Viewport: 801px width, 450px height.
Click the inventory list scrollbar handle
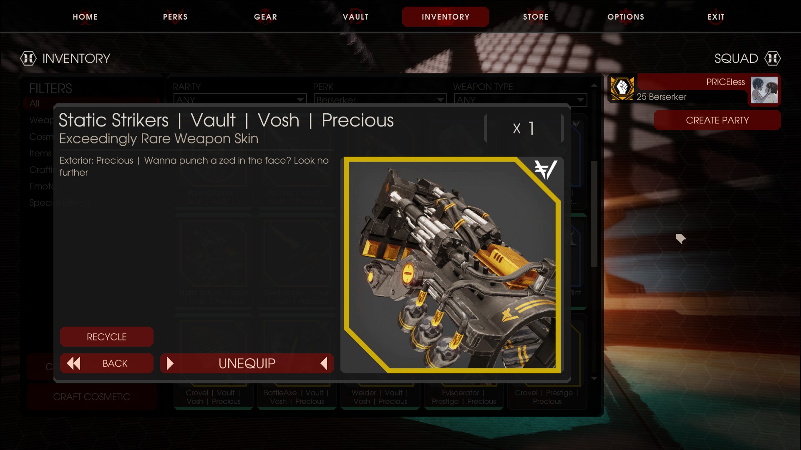tap(594, 214)
